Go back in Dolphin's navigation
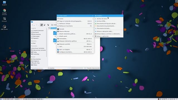 tap(32, 25)
